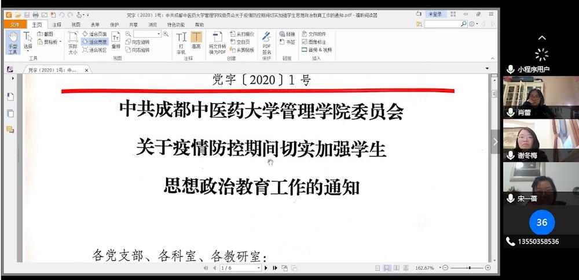Viewport: 579px width, 280px height.
Task: Open the search settings gear dropdown
Action: tap(474, 24)
